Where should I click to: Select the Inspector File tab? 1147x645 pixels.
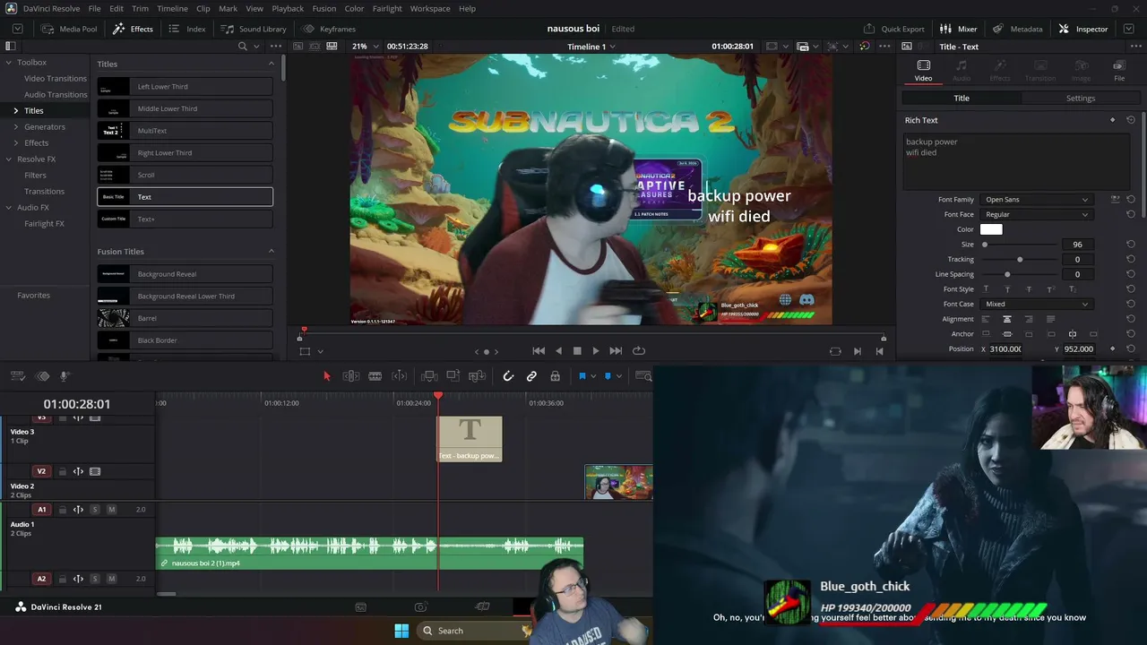click(1119, 71)
